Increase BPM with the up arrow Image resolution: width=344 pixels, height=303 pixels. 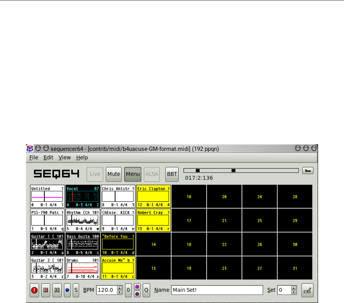119,288
